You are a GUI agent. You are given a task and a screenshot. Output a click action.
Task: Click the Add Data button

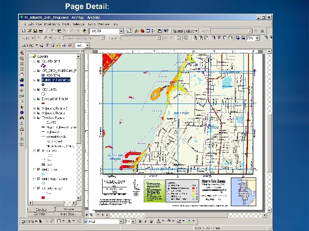pos(85,31)
